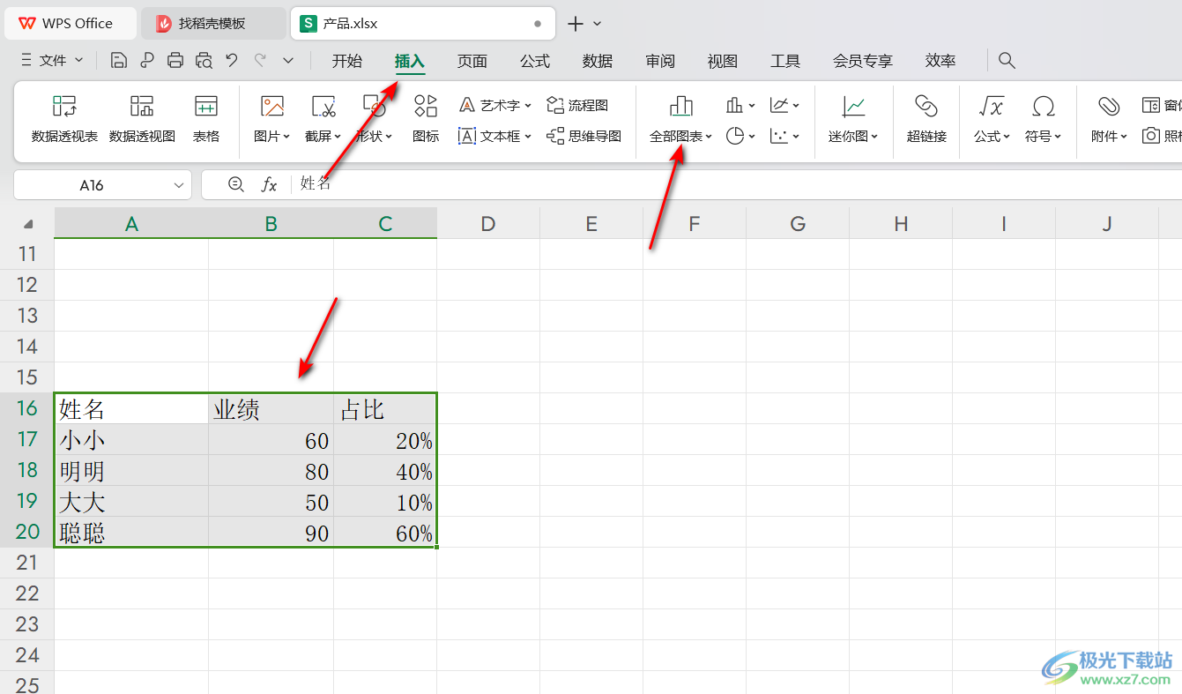Select row 21 header
Viewport: 1182px width, 694px height.
[x=27, y=563]
